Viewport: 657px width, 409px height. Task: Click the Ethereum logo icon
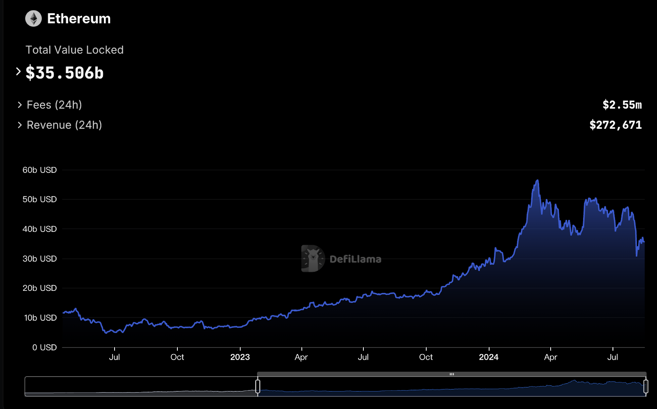coord(33,18)
